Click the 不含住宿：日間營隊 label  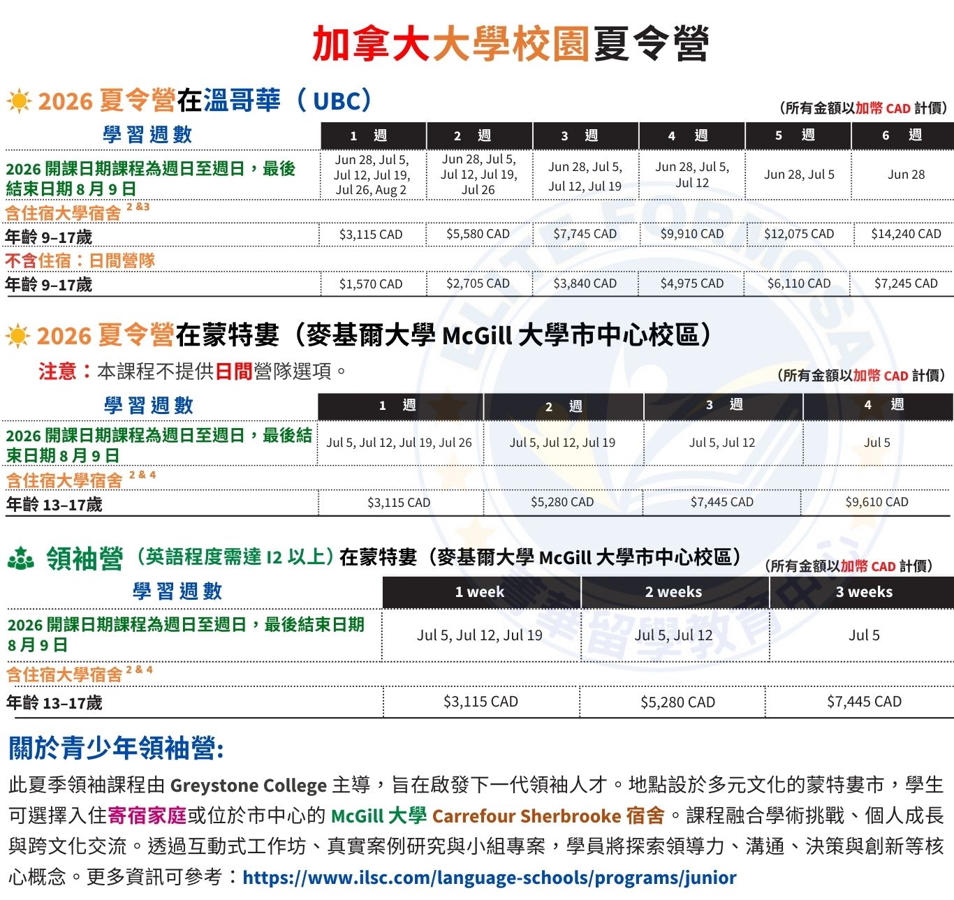[x=80, y=260]
